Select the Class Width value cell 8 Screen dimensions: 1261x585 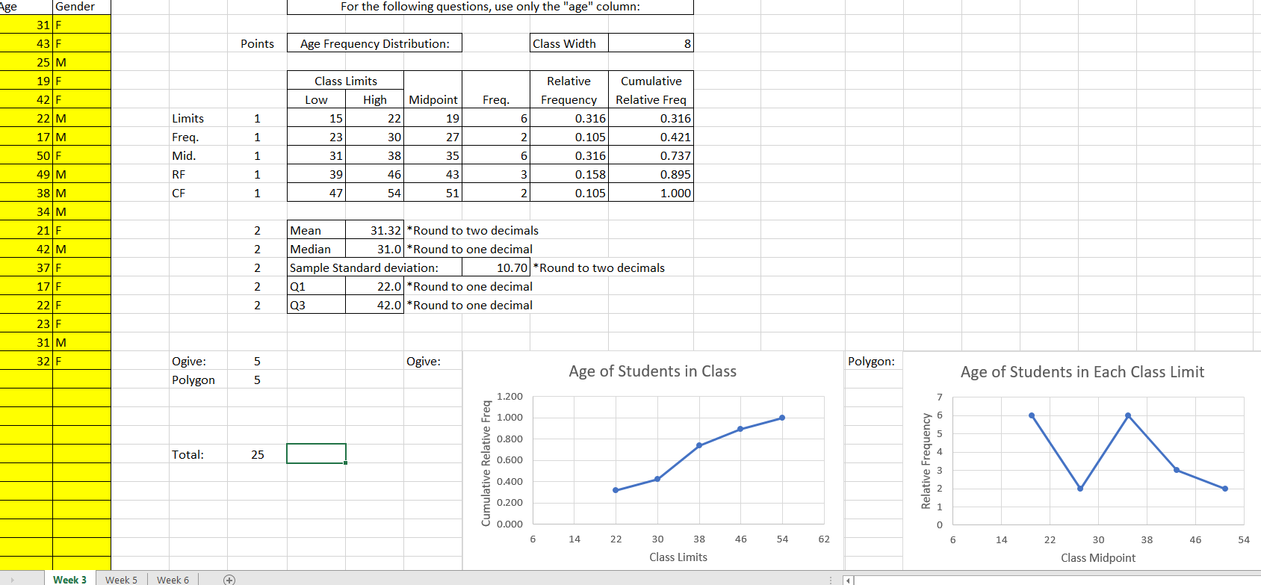pyautogui.click(x=651, y=43)
